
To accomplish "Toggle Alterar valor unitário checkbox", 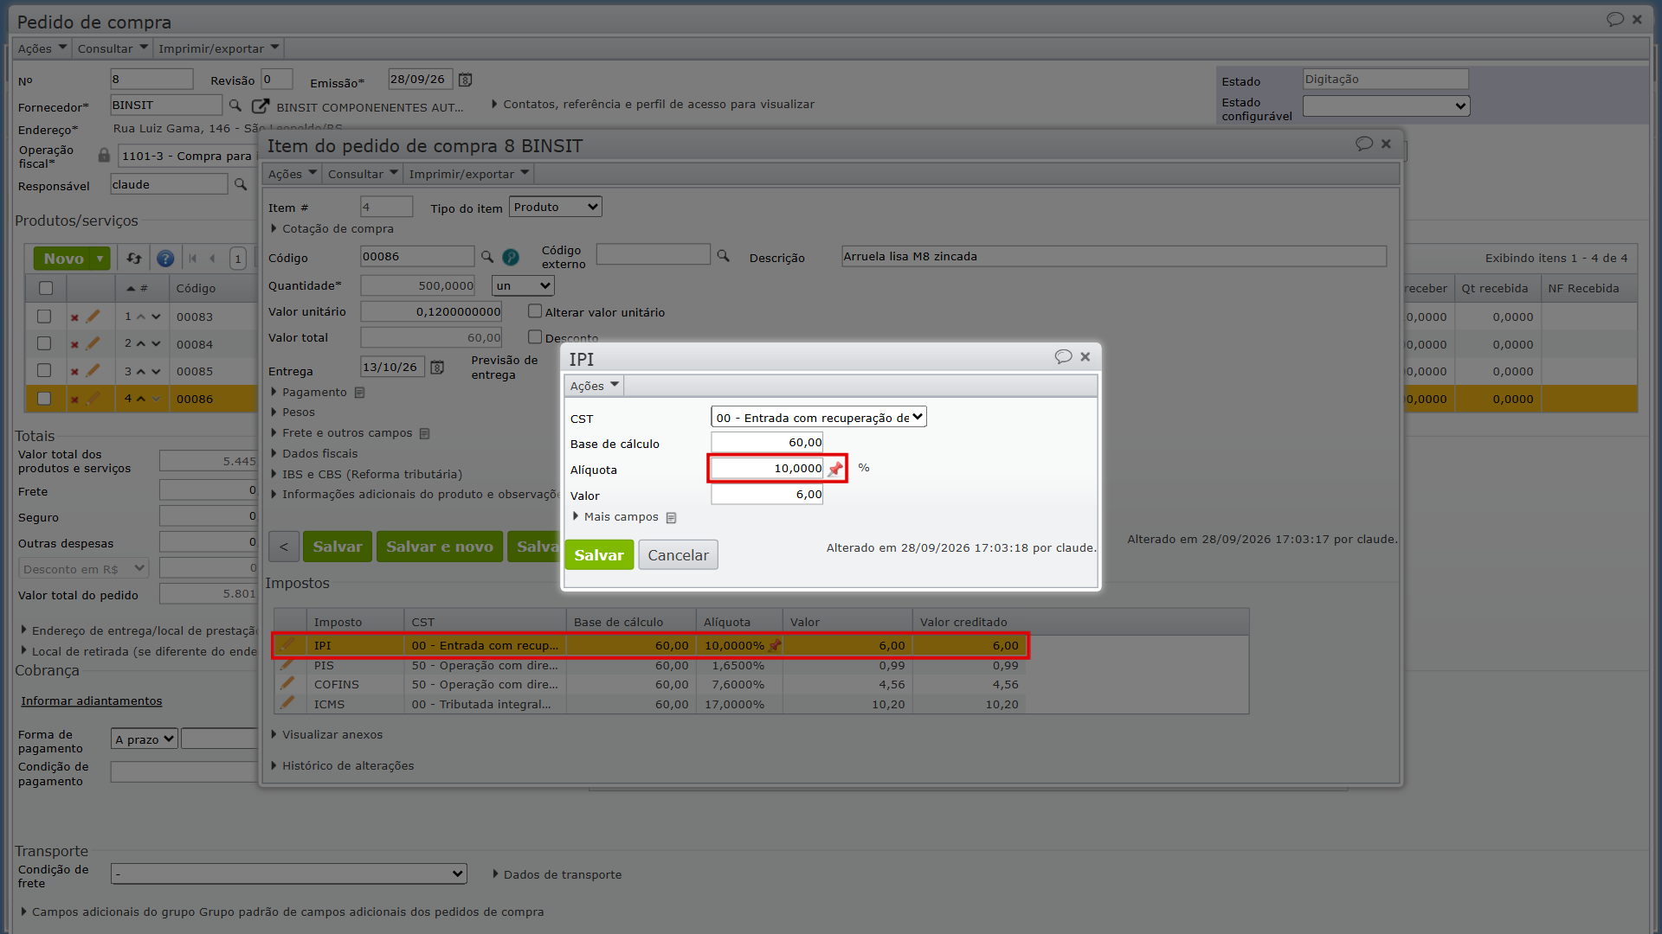I will pos(535,311).
